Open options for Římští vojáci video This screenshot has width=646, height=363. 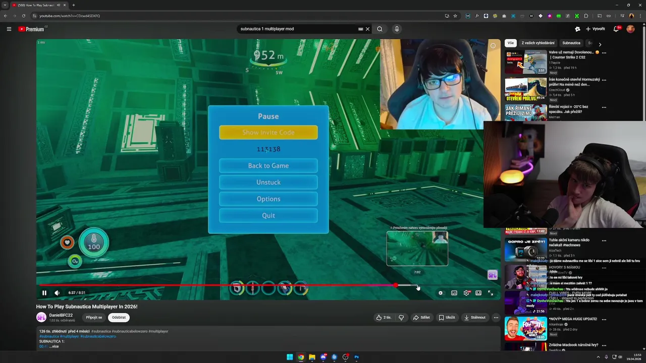click(604, 107)
